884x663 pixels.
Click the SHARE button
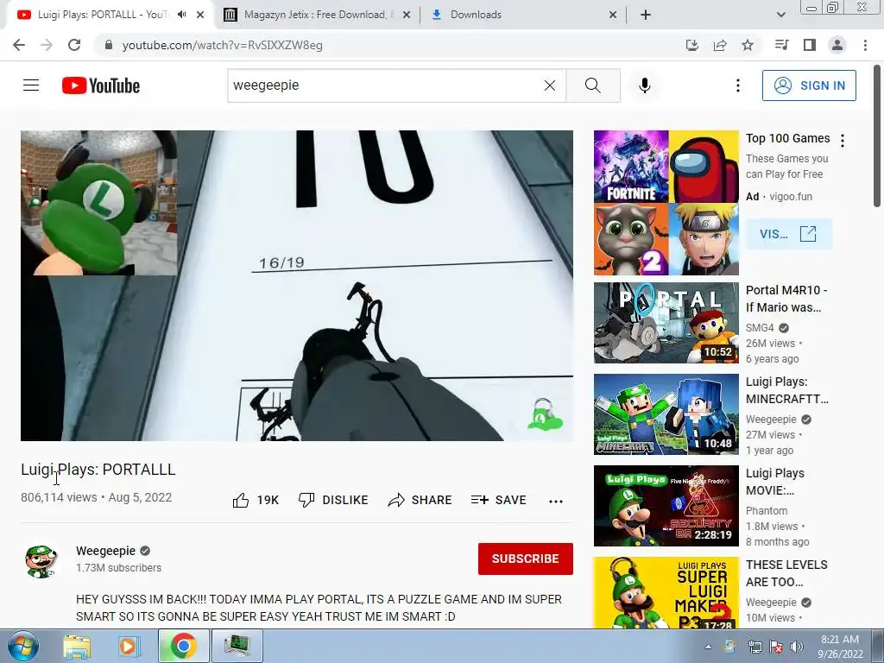point(420,500)
